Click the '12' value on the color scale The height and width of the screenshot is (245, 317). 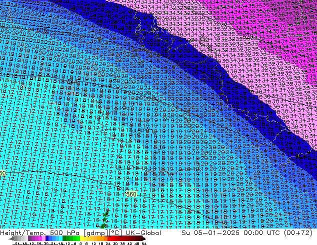point(94,243)
